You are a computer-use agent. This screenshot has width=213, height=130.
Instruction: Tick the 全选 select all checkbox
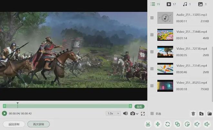(x=152, y=114)
